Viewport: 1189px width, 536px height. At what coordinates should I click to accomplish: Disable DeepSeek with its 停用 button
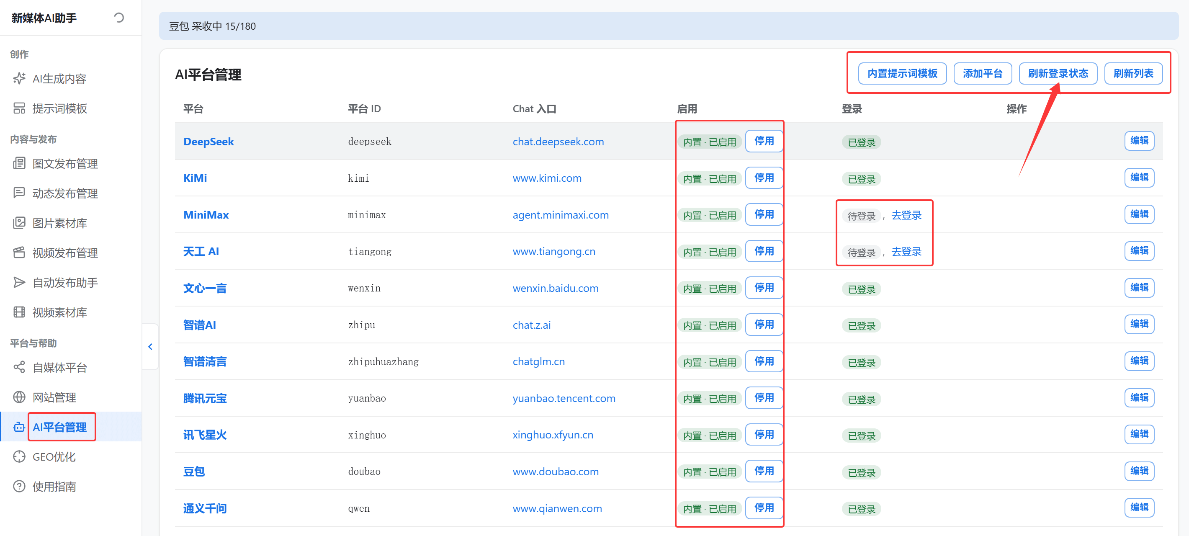(x=764, y=141)
